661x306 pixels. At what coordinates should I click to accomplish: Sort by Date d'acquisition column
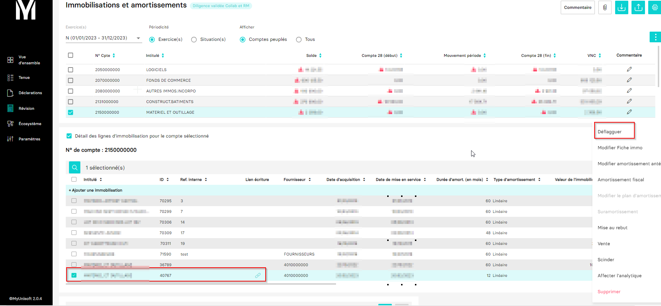364,179
